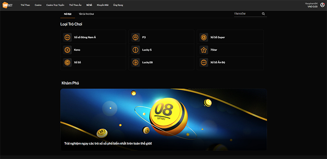Switch to Tất Cả Trò Chơi tab
The image size is (327, 159).
point(86,14)
